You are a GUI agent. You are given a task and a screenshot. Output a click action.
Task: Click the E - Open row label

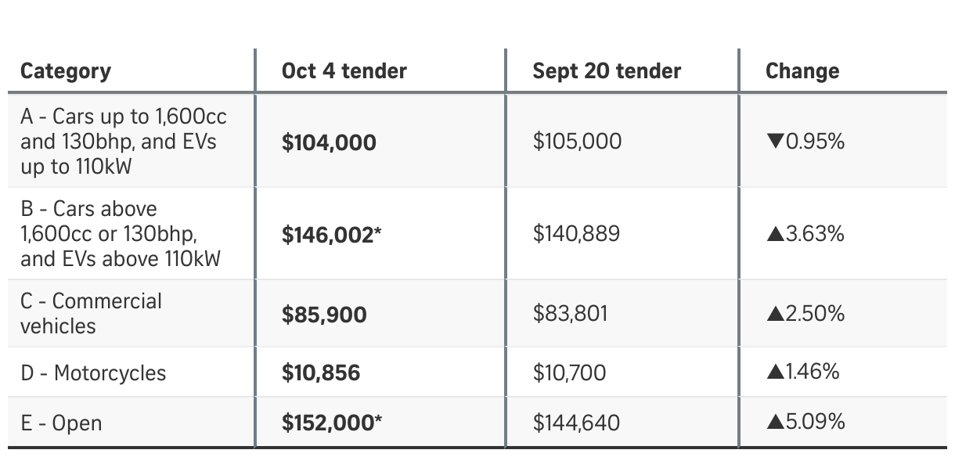click(61, 423)
